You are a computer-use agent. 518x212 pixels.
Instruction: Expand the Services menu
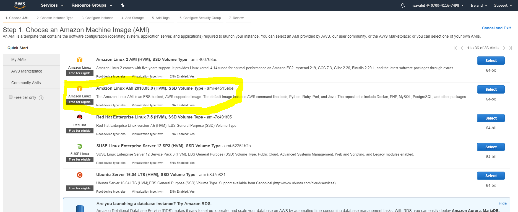pos(52,5)
